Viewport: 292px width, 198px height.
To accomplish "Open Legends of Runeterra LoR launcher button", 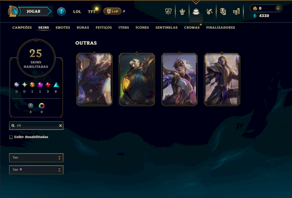I will tap(112, 11).
